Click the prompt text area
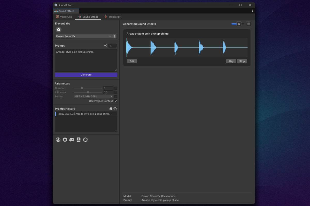This screenshot has width=310, height=206. [86, 61]
